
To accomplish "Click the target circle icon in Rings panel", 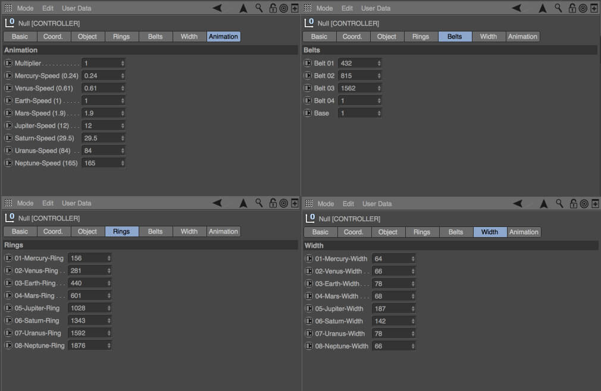I will coord(284,204).
